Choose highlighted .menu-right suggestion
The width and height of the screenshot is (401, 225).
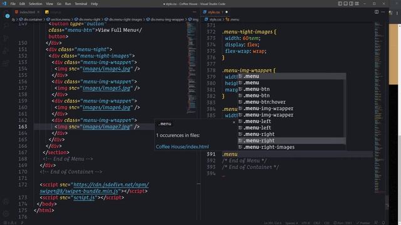tap(292, 141)
